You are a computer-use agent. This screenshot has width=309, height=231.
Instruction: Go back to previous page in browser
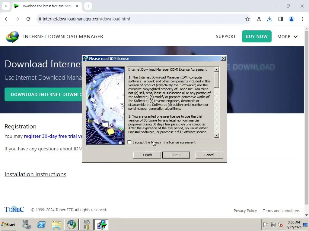pyautogui.click(x=7, y=19)
